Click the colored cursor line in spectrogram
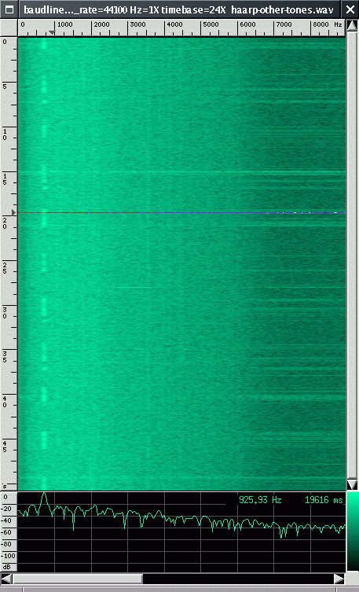The height and width of the screenshot is (592, 359). (x=181, y=213)
